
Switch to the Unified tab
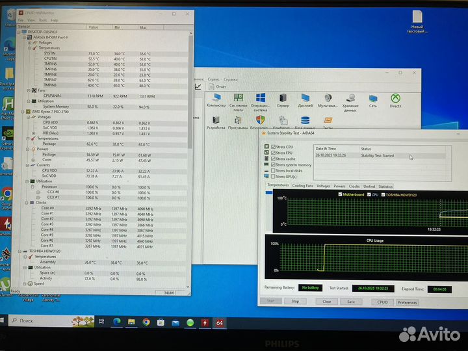point(369,187)
